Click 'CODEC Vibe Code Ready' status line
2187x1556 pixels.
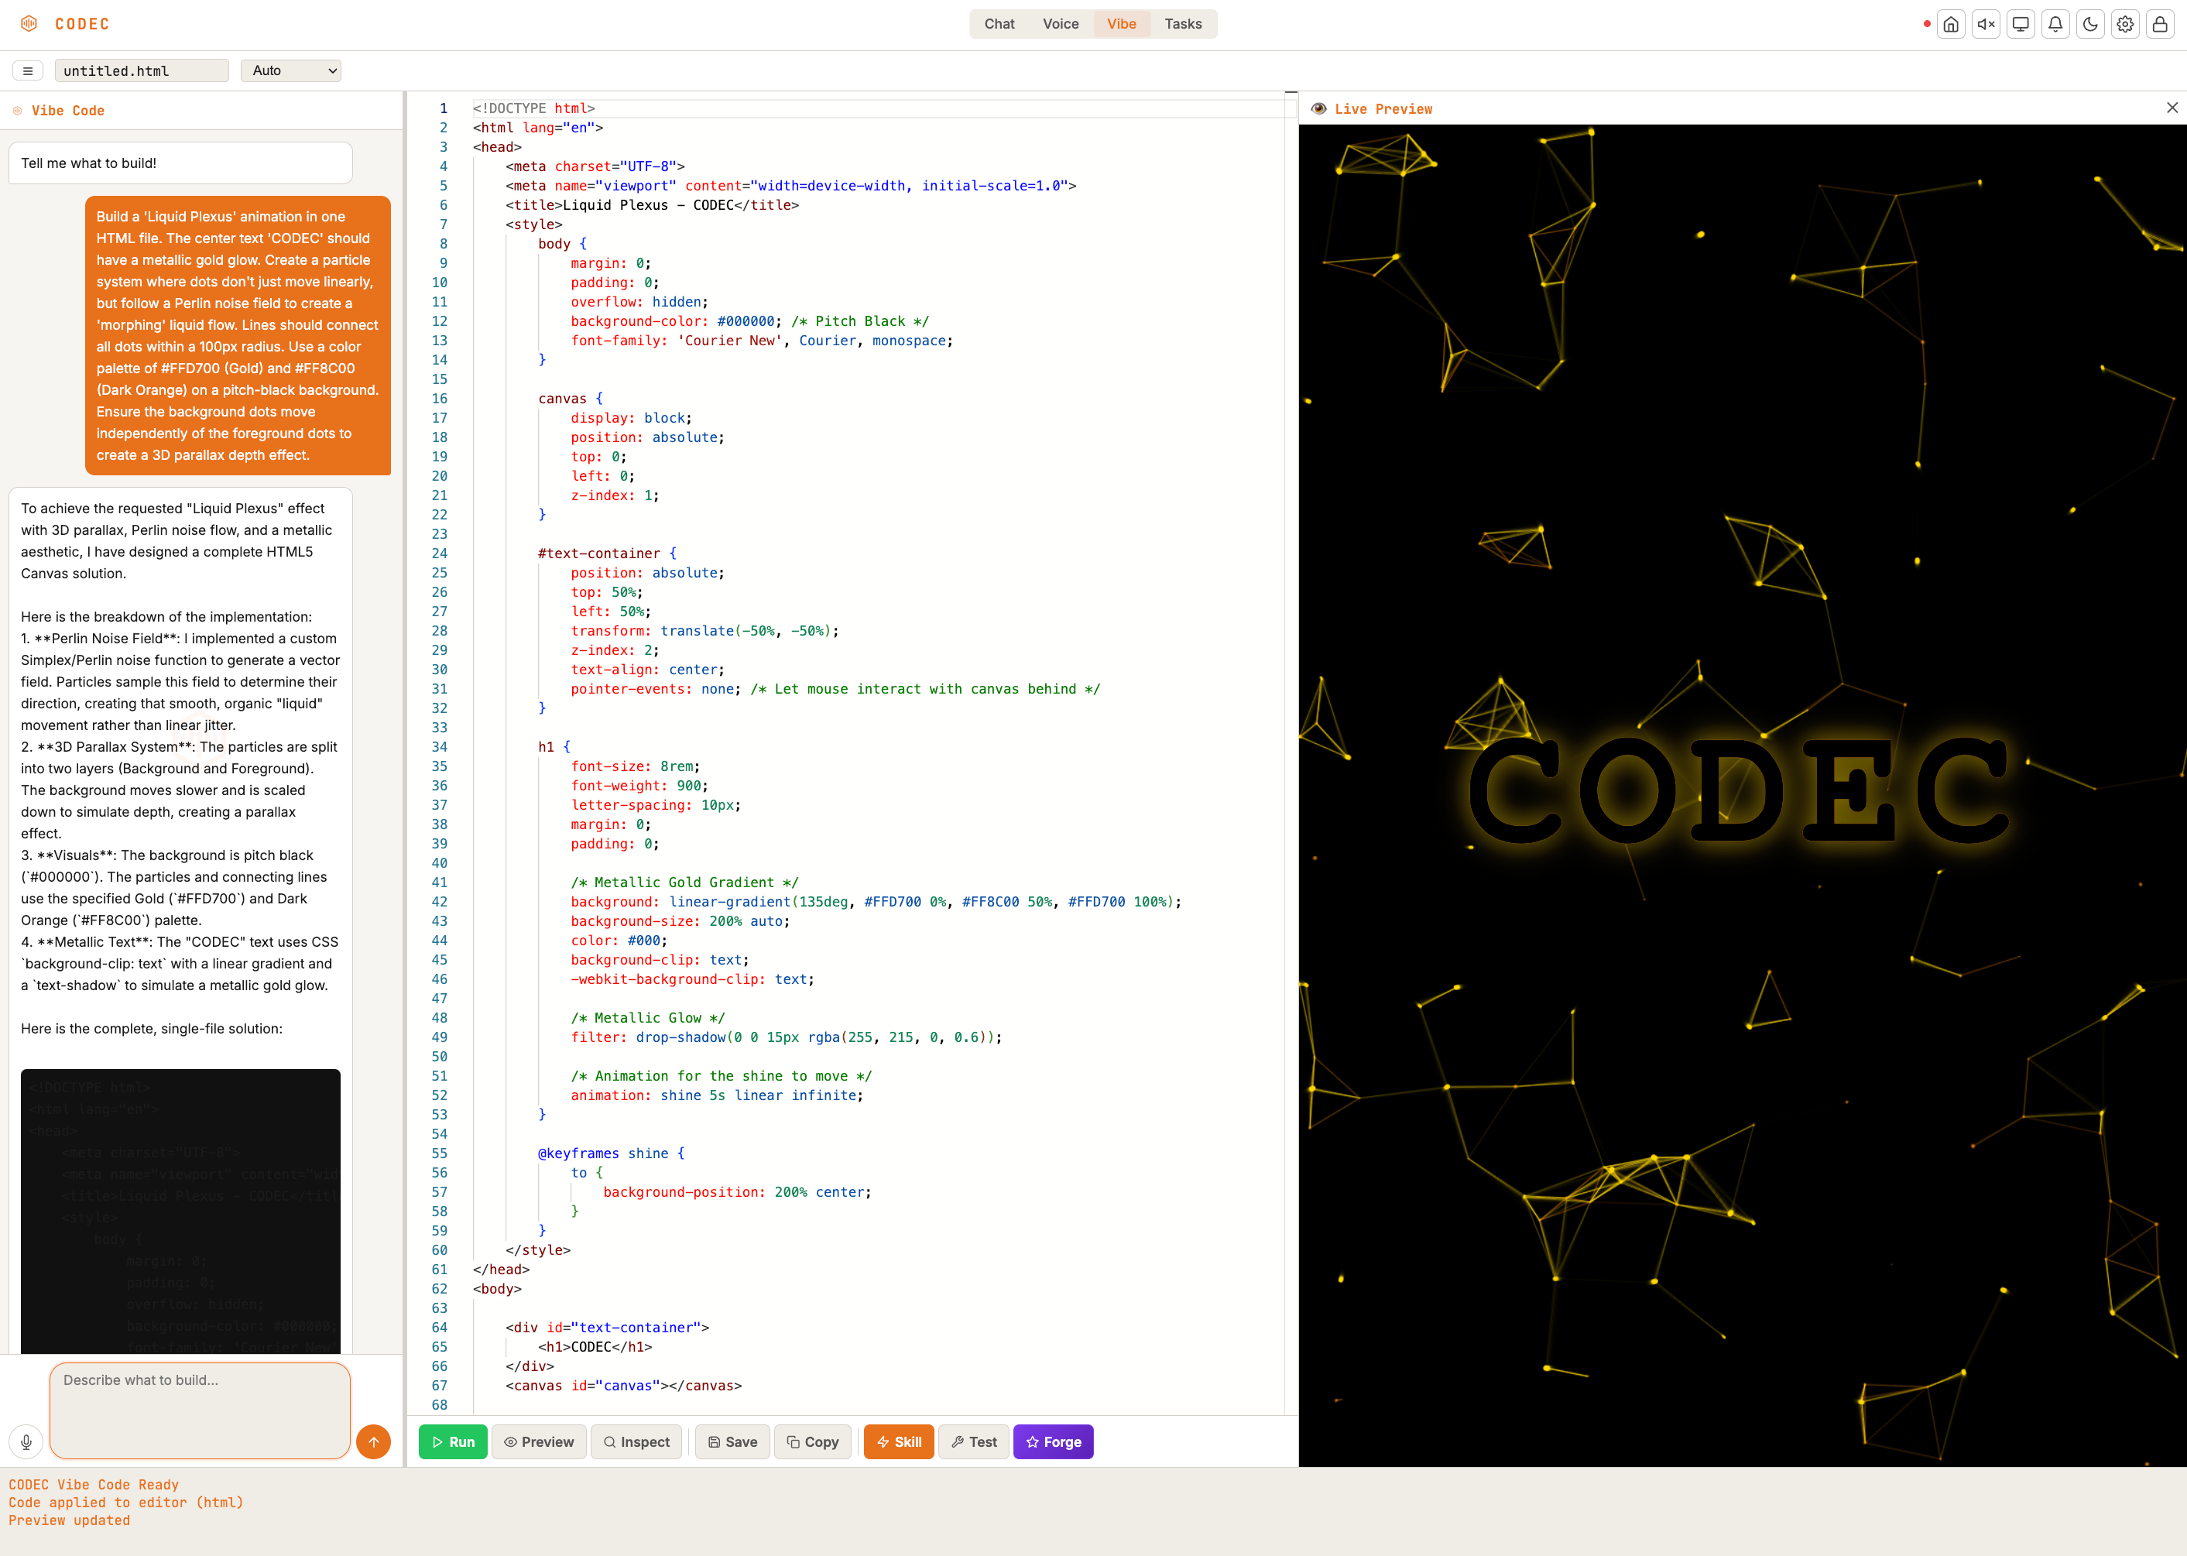point(94,1485)
